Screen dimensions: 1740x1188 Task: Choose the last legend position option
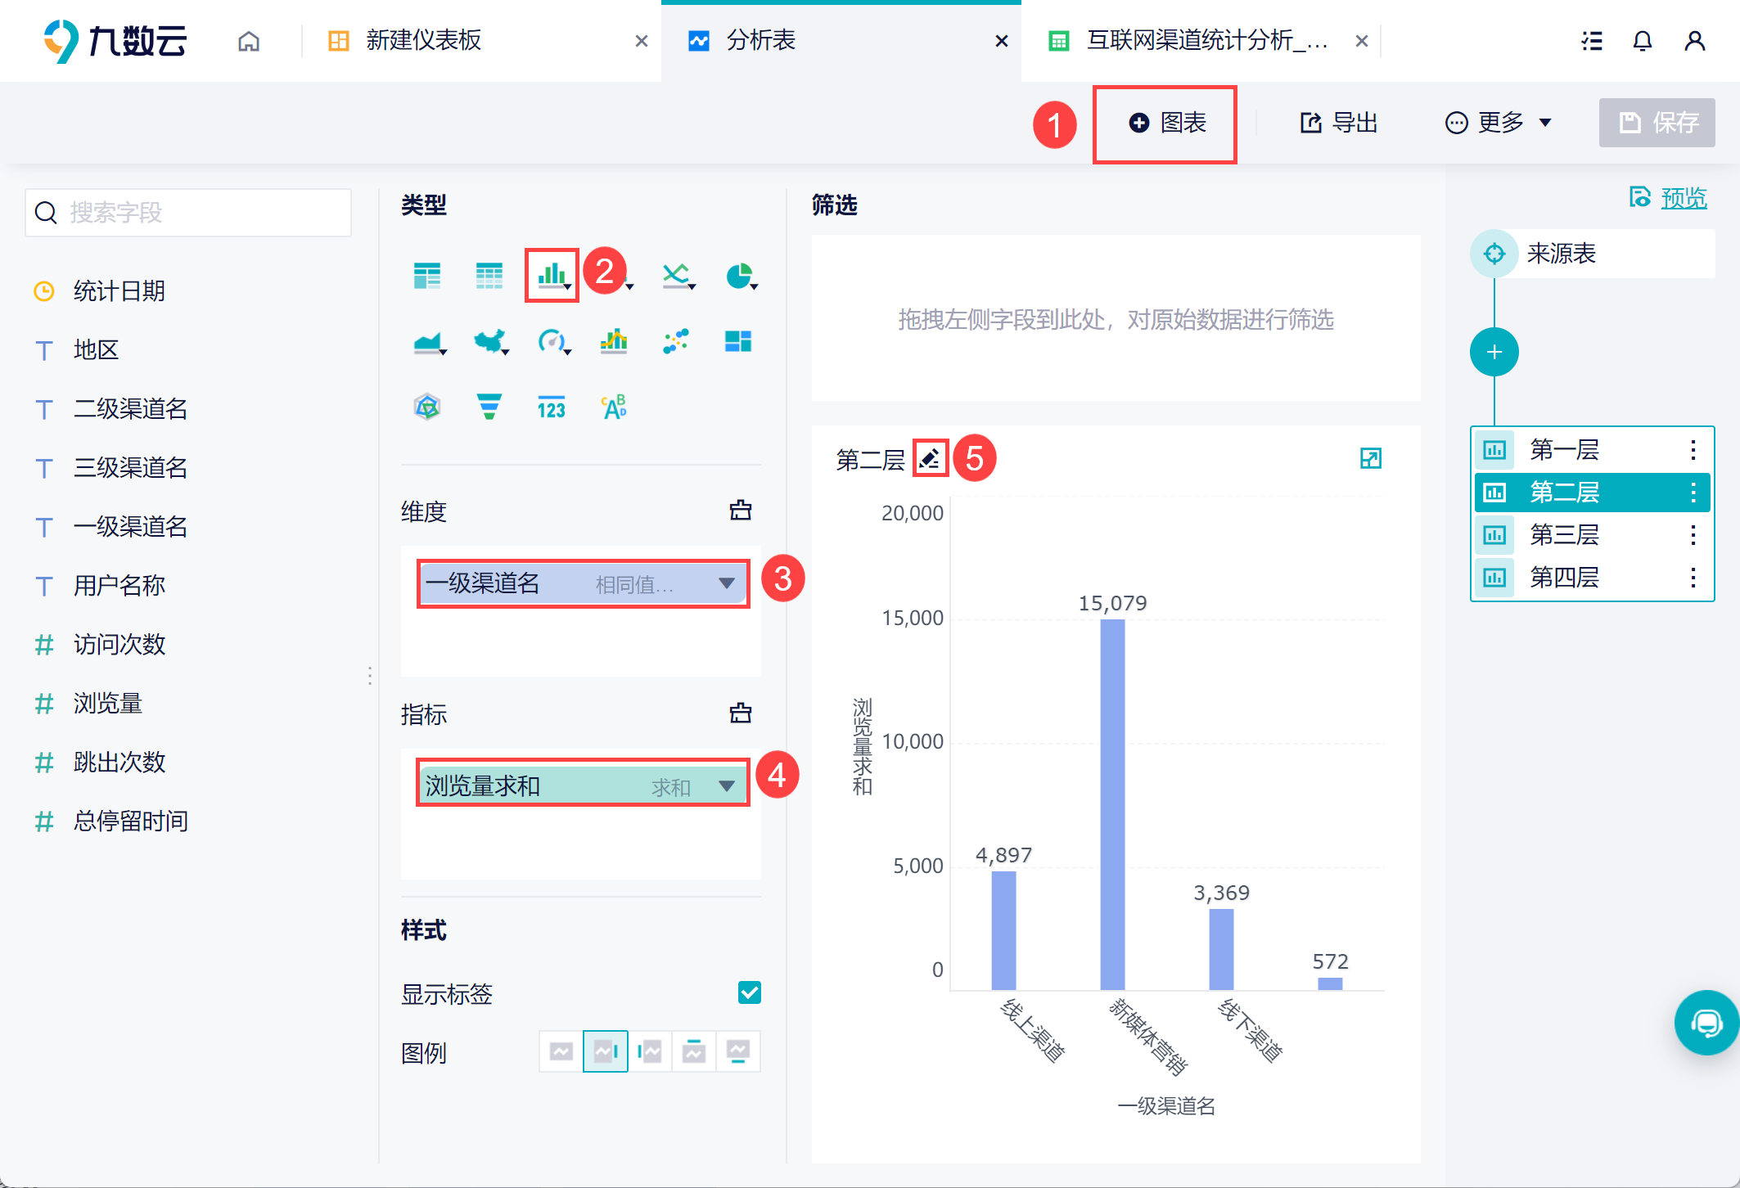(x=738, y=1051)
